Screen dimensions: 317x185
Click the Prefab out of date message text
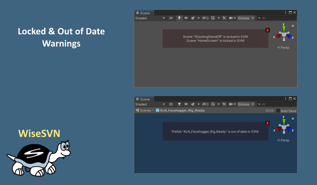215,131
